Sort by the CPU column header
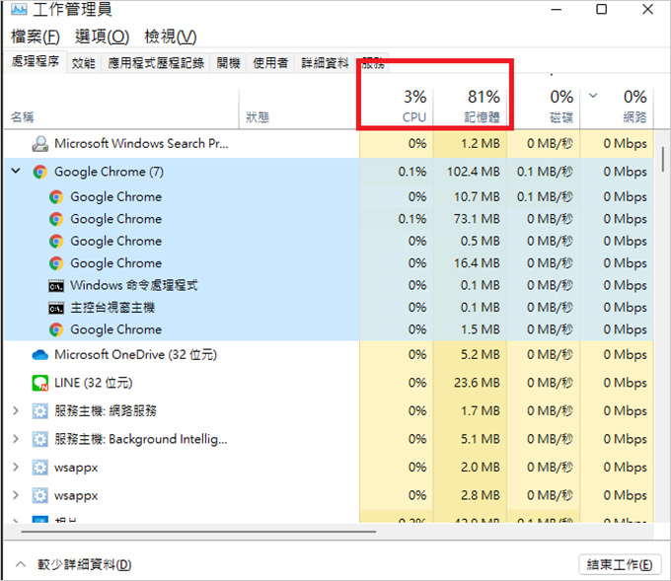The height and width of the screenshot is (581, 671). pos(396,108)
